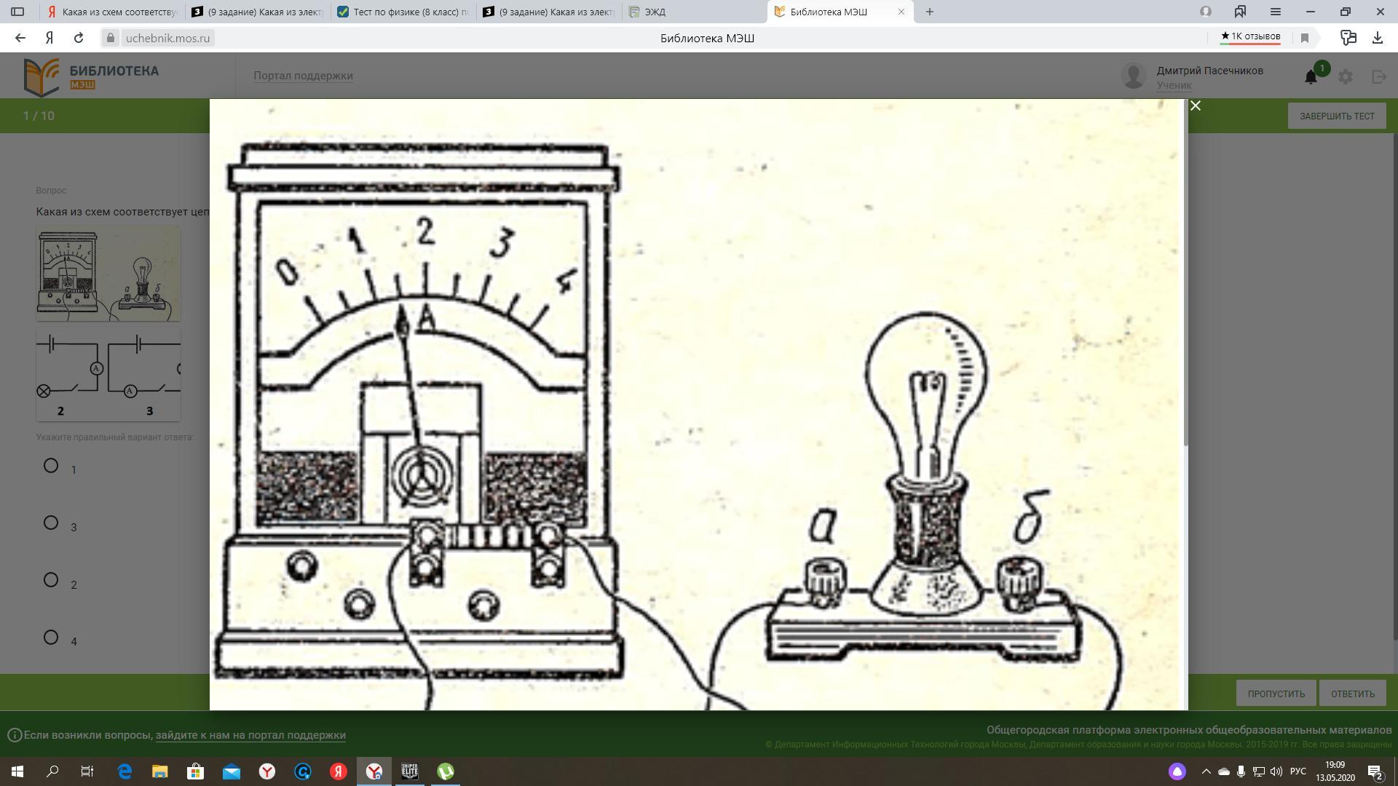Open the settings gear in site header
1398x786 pixels.
[x=1346, y=76]
